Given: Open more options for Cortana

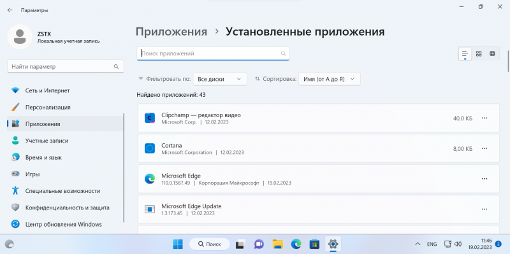Looking at the screenshot, I should point(484,148).
